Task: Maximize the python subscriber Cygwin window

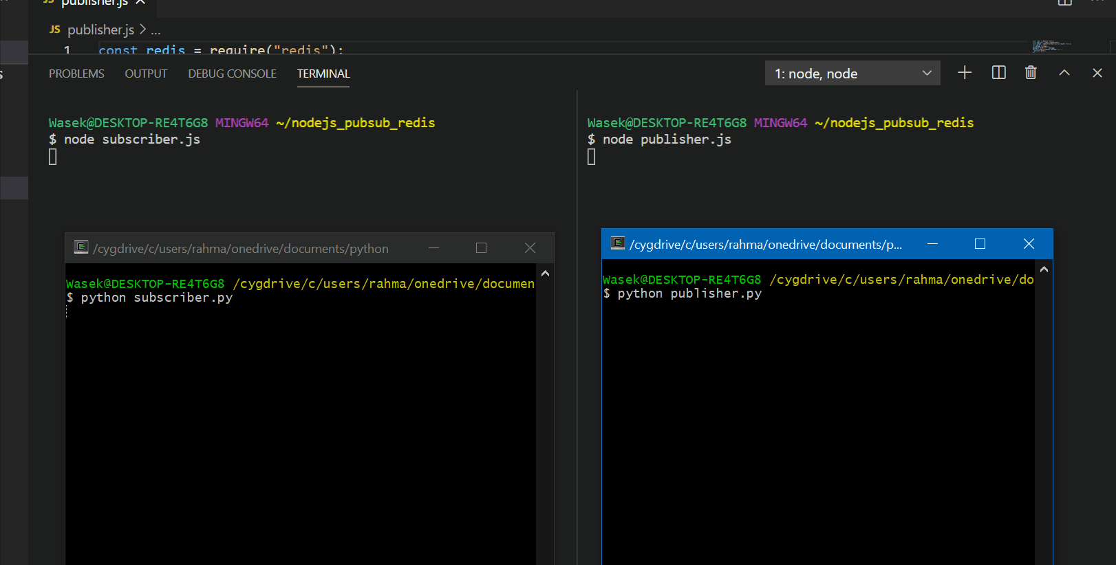Action: (x=481, y=247)
